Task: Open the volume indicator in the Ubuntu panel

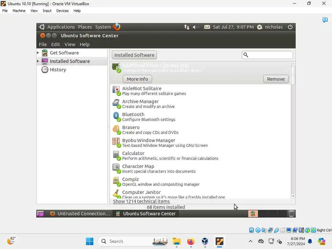Action: (x=196, y=27)
